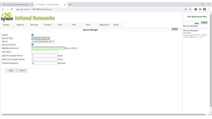Open the VPN menu
The height and width of the screenshot is (119, 212).
click(x=74, y=25)
